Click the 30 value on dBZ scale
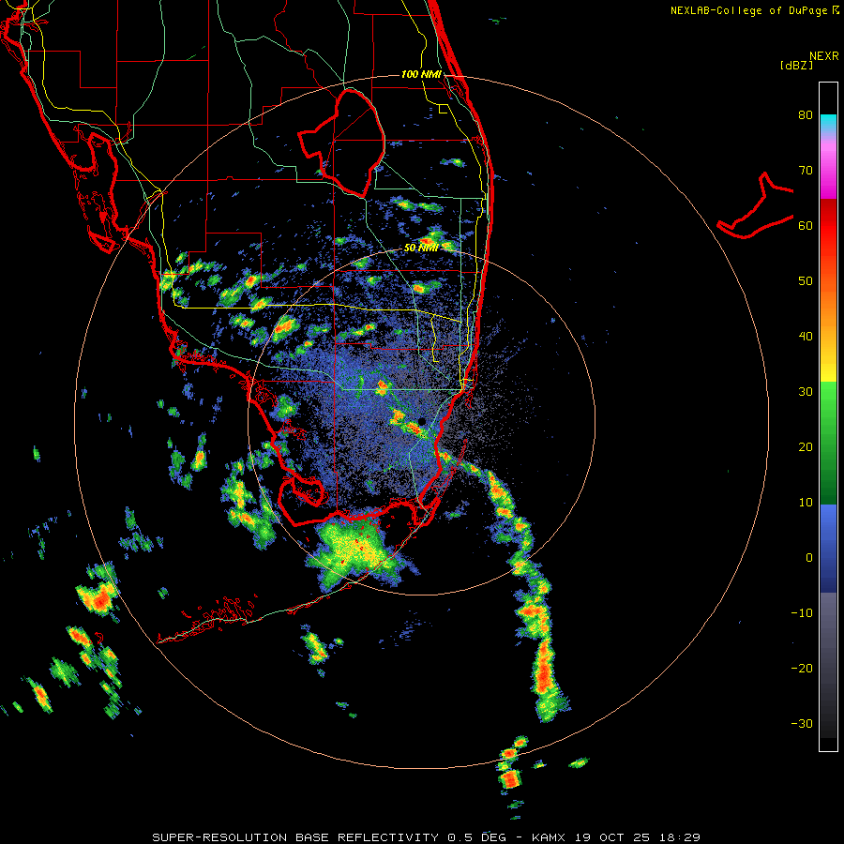Viewport: 844px width, 844px height. pos(806,392)
